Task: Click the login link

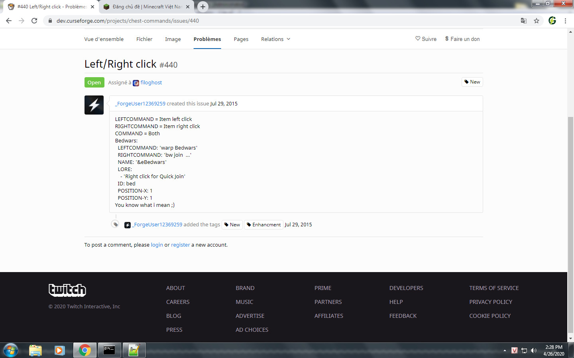Action: [x=157, y=245]
